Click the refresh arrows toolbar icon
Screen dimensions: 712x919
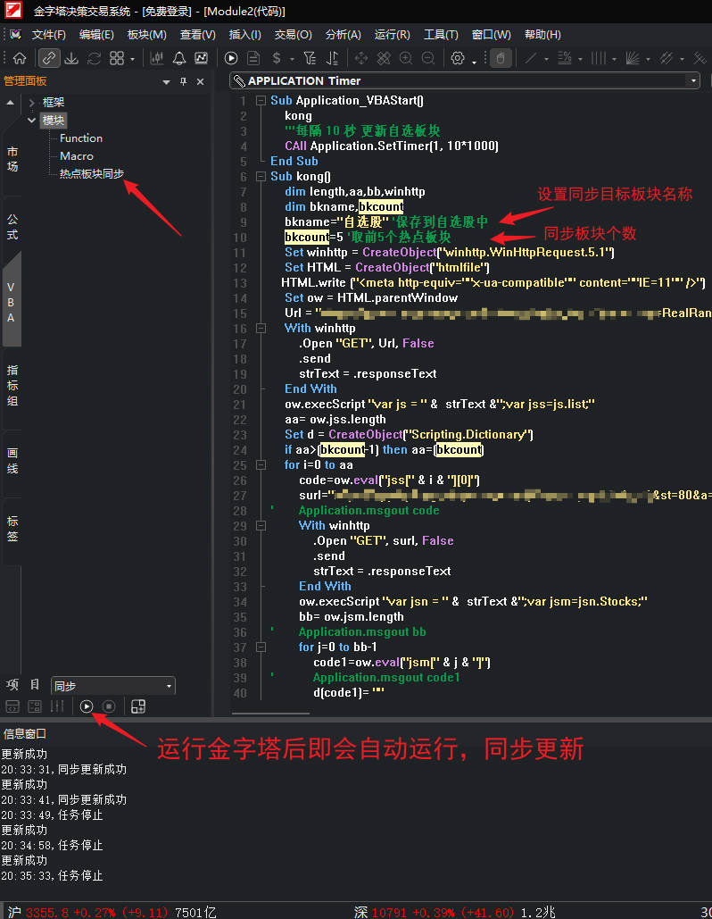(94, 58)
